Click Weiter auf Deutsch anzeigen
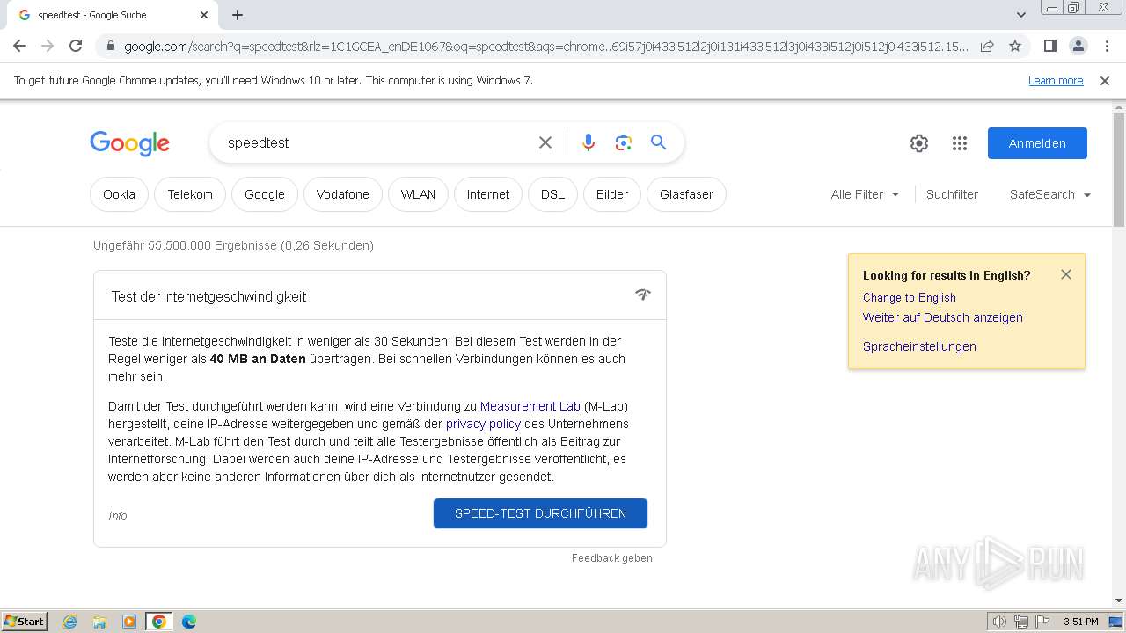1126x633 pixels. 943,317
